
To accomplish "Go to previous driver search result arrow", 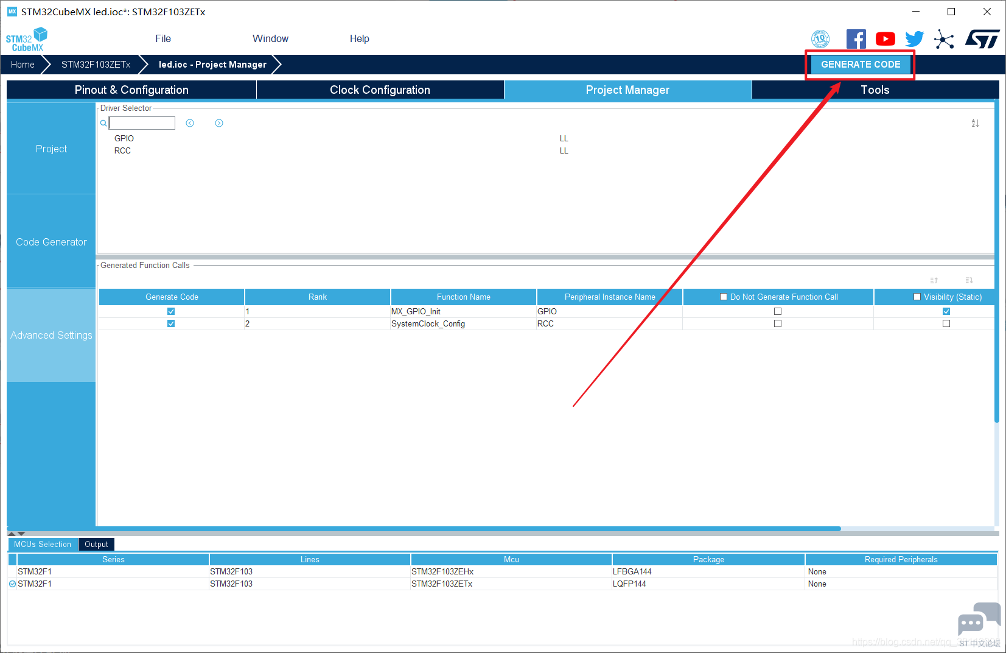I will click(x=190, y=123).
